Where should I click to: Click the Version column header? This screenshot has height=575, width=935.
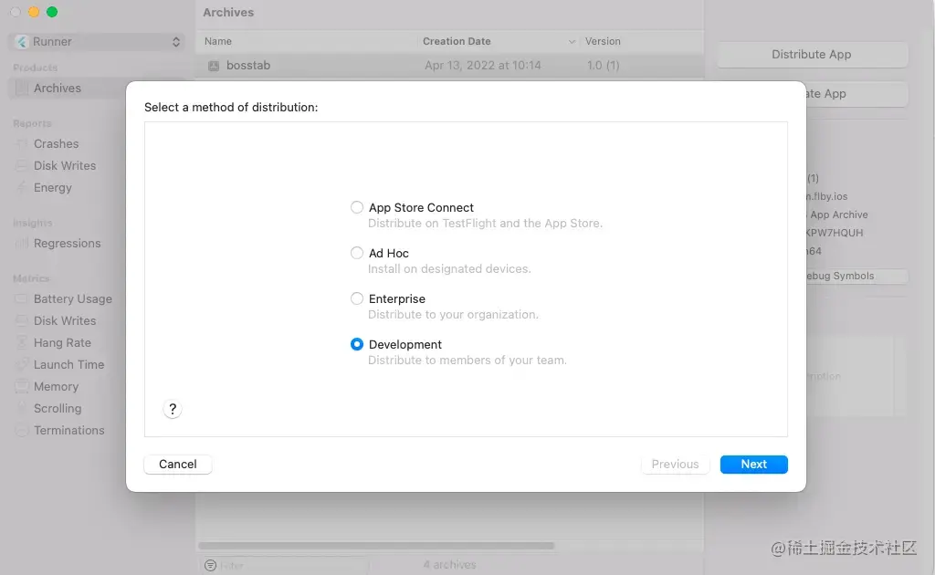click(603, 41)
